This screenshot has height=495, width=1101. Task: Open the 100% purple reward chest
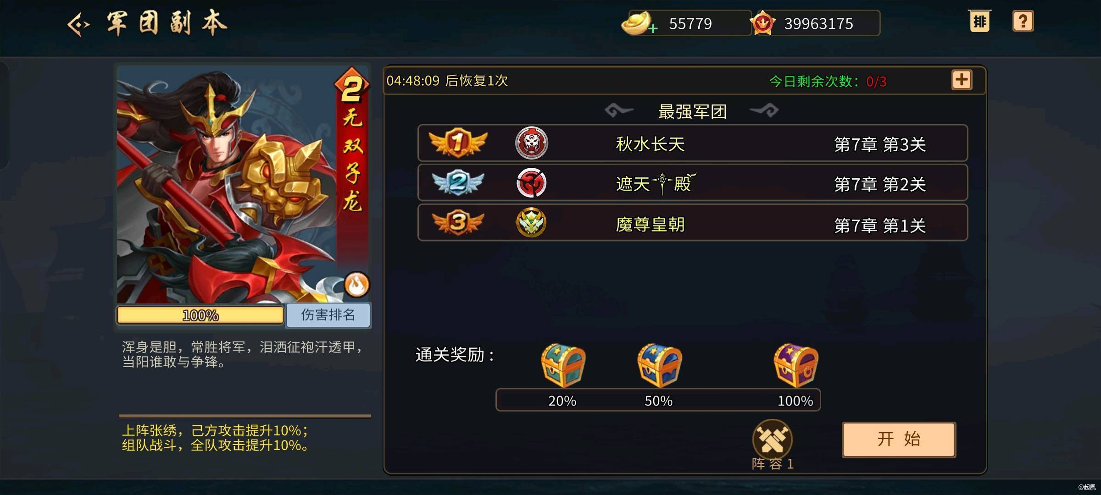click(x=796, y=365)
